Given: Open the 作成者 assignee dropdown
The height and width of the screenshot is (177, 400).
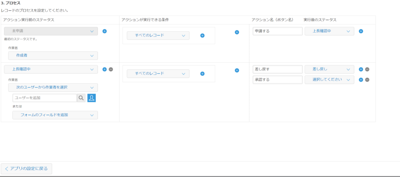Looking at the screenshot, I should pyautogui.click(x=53, y=56).
